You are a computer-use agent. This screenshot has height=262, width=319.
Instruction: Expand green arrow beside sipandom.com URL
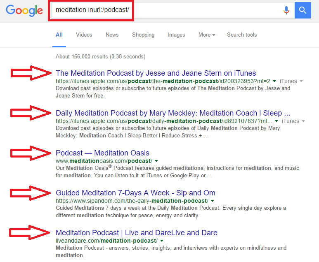click(x=213, y=201)
